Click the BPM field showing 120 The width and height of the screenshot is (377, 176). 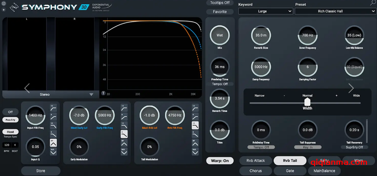point(7,145)
